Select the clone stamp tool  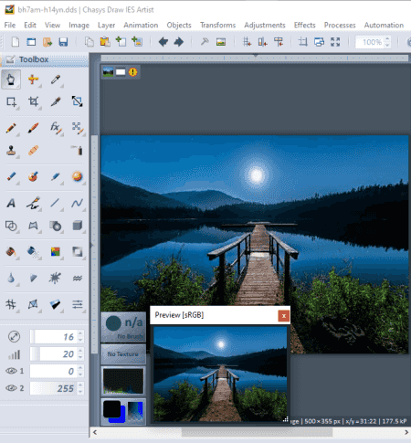[11, 151]
